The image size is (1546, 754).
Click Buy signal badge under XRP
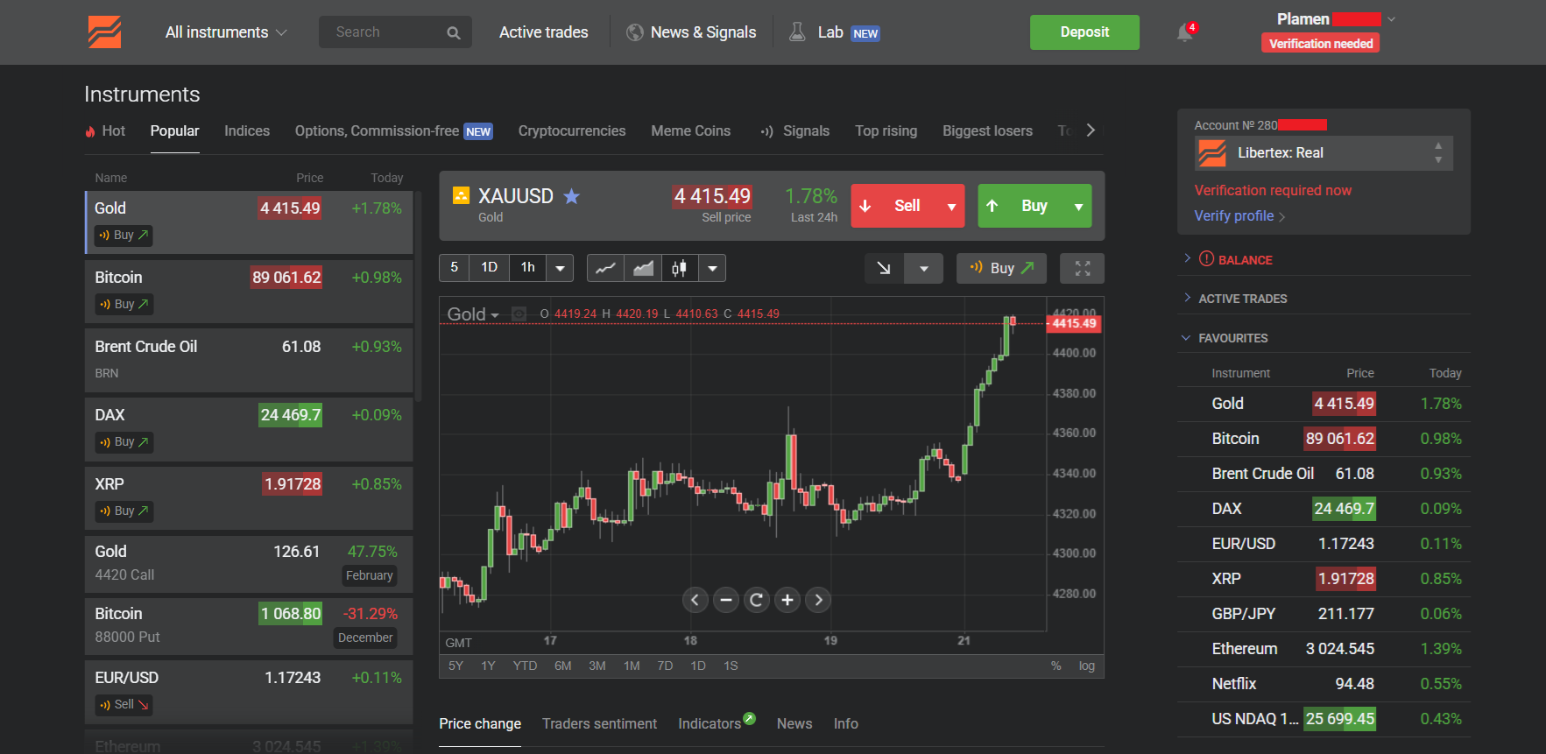coord(124,511)
